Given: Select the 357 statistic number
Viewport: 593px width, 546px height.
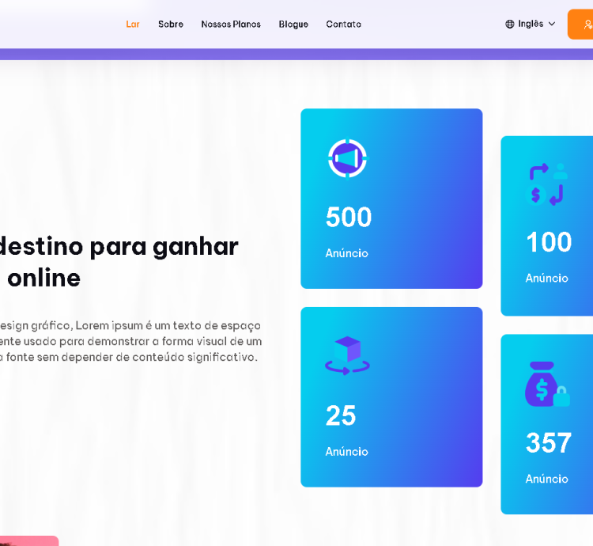Looking at the screenshot, I should [x=549, y=442].
